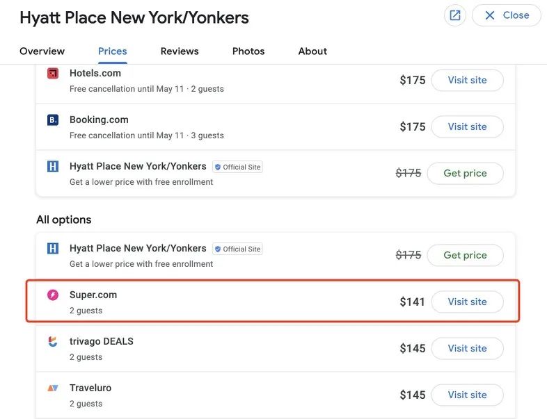Open the Reviews tab

(180, 51)
